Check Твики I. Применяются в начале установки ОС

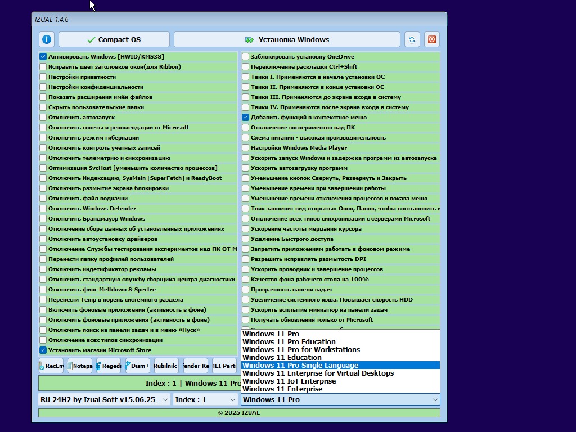coord(245,76)
